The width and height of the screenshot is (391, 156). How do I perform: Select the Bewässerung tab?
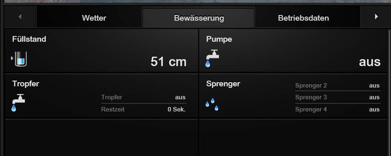pyautogui.click(x=199, y=18)
